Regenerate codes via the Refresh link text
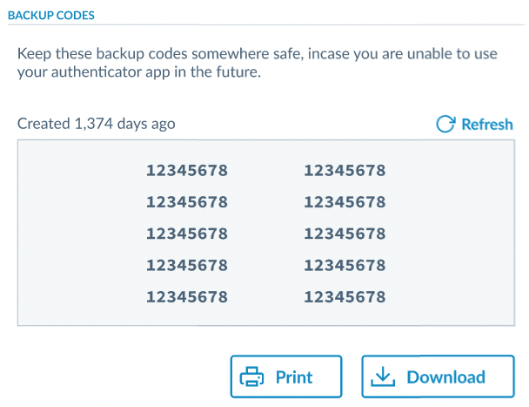529x407 pixels. click(x=486, y=124)
